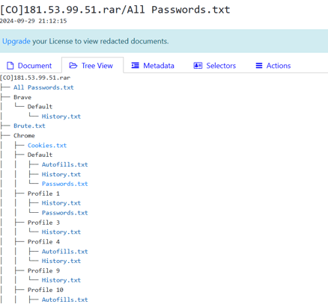Click the Actions hamburger icon
The image size is (328, 307).
pos(259,66)
